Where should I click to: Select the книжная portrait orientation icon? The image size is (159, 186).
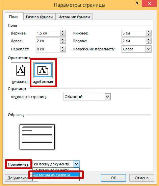tap(20, 70)
